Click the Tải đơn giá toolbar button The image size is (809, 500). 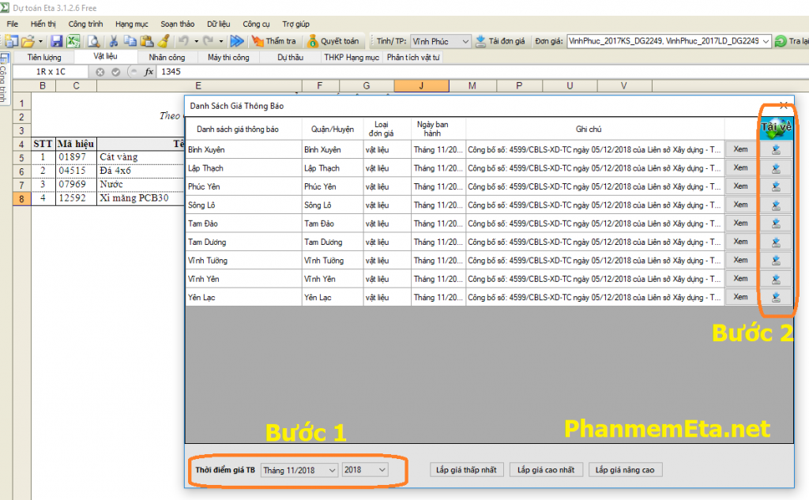click(x=501, y=41)
